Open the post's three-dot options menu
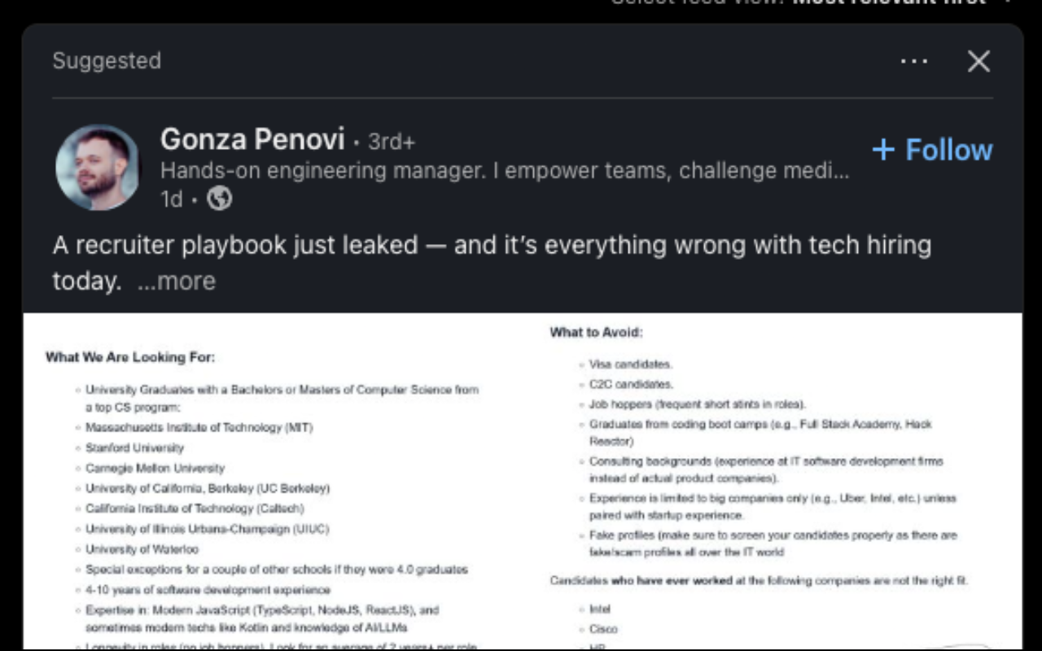The height and width of the screenshot is (651, 1042). point(914,61)
